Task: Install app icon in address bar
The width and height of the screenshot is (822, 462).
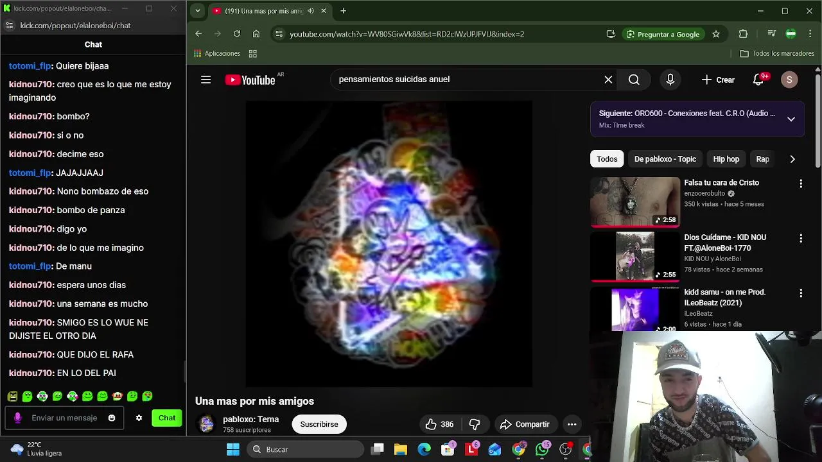Action: [x=611, y=34]
